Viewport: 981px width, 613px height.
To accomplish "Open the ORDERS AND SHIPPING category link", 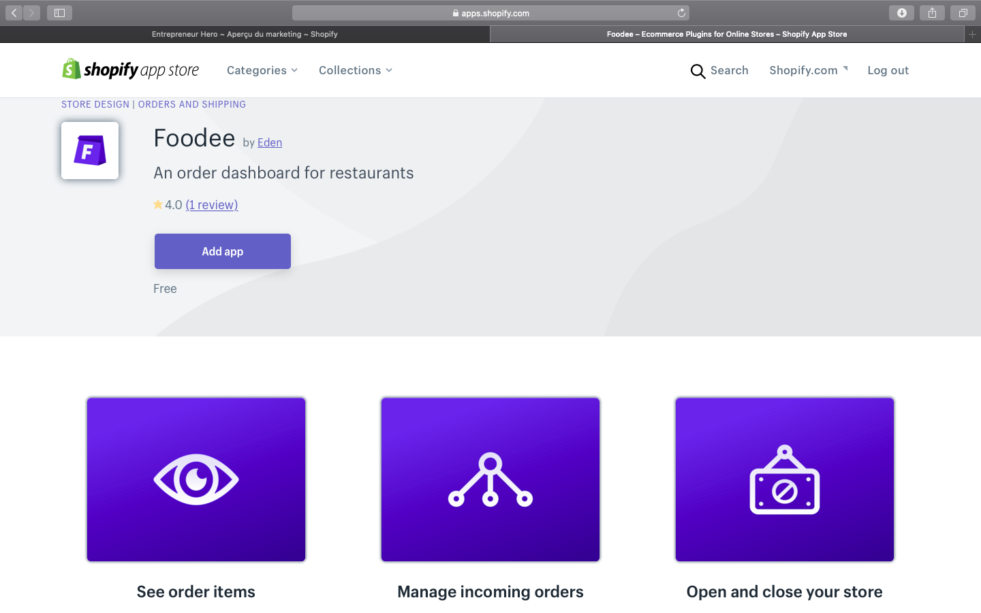I will (x=192, y=104).
